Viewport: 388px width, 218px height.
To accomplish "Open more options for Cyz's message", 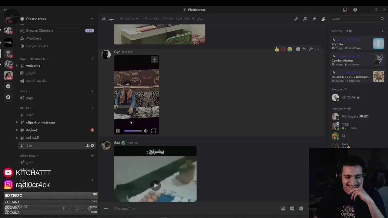I will click(317, 49).
